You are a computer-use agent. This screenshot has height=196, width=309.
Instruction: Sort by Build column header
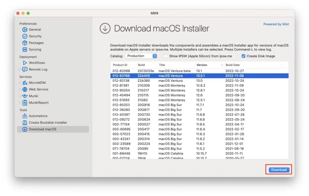pos(141,65)
